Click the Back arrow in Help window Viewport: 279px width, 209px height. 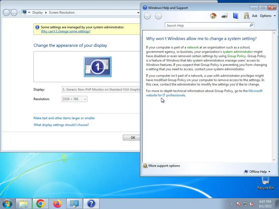click(147, 16)
